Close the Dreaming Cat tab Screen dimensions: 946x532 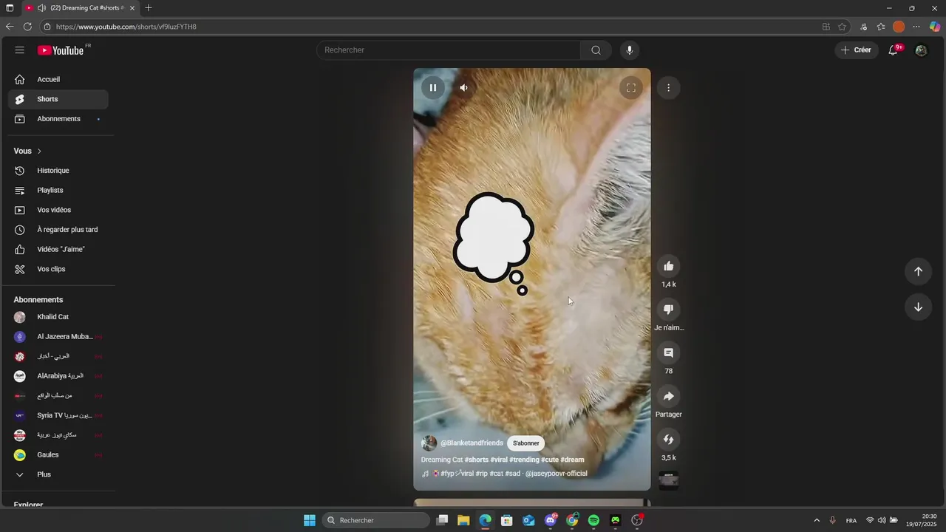coord(132,8)
